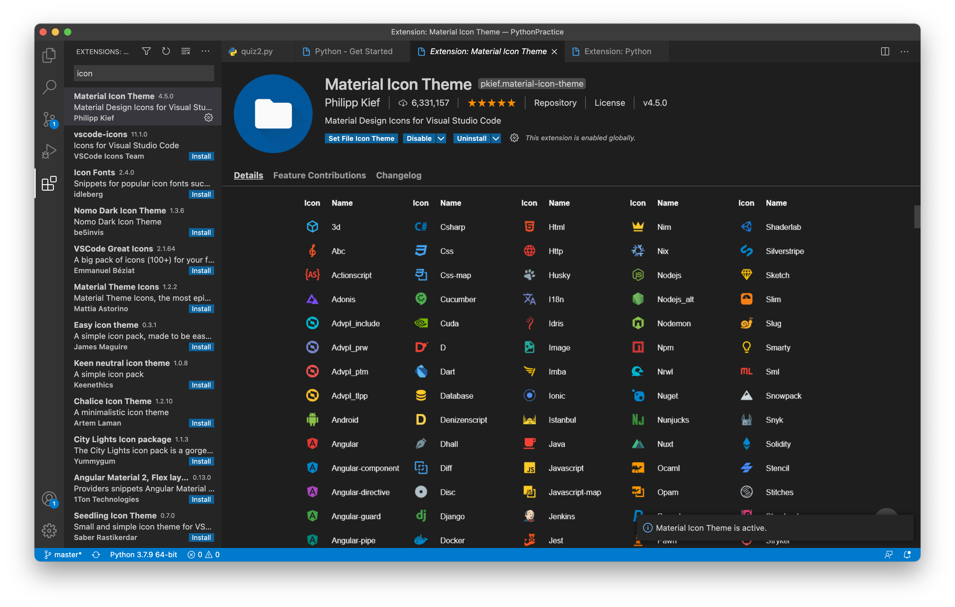Click the install count cloud icon
The width and height of the screenshot is (955, 607).
[x=402, y=103]
